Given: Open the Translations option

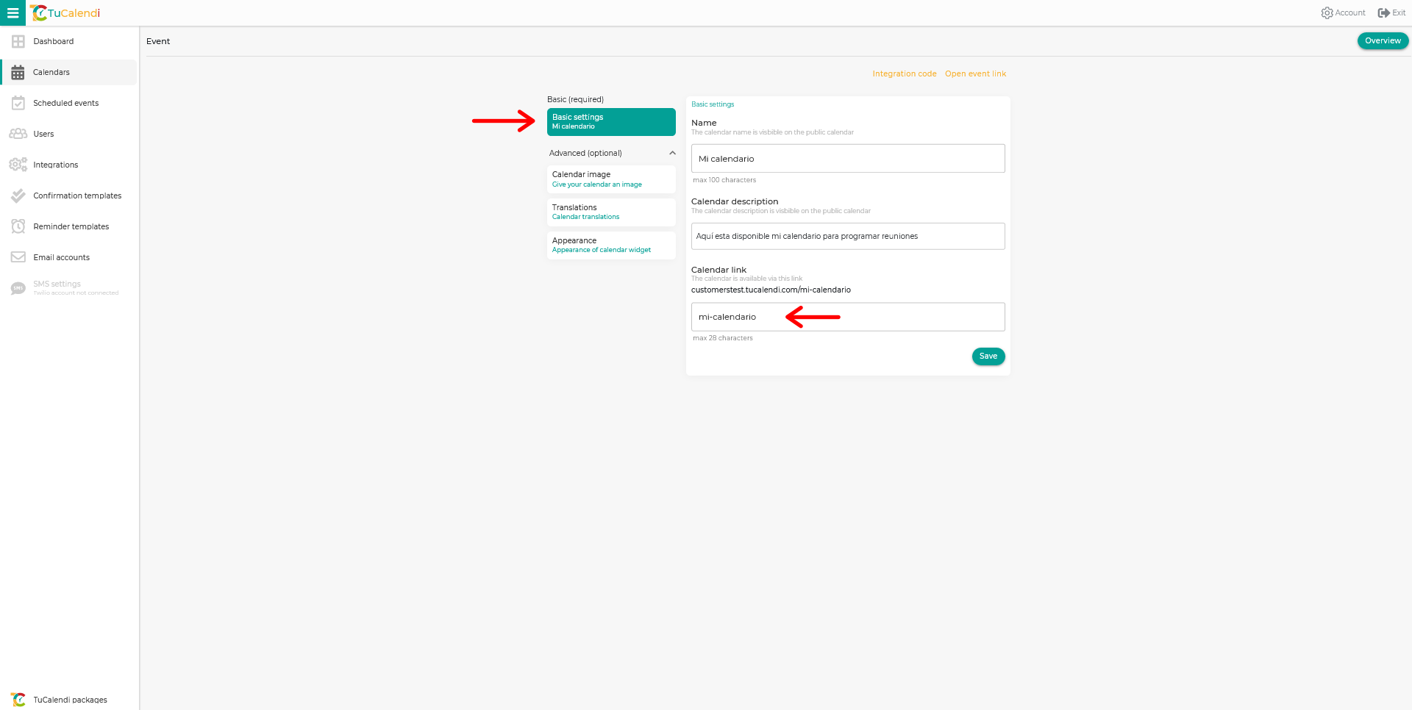Looking at the screenshot, I should [611, 212].
